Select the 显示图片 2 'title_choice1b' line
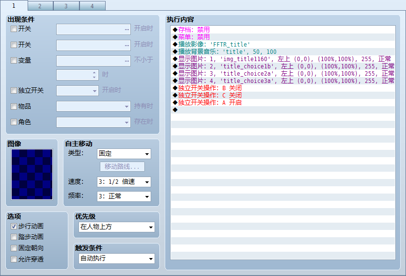The height and width of the screenshot is (276, 406). 283,66
